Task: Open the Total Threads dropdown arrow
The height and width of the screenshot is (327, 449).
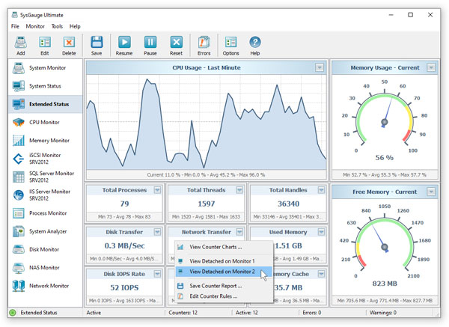Action: 239,190
